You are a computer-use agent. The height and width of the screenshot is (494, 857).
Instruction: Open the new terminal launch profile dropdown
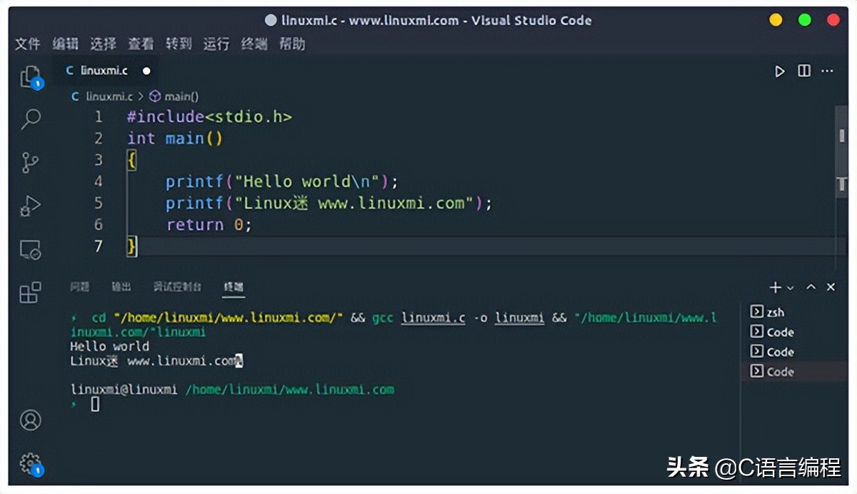[x=790, y=288]
